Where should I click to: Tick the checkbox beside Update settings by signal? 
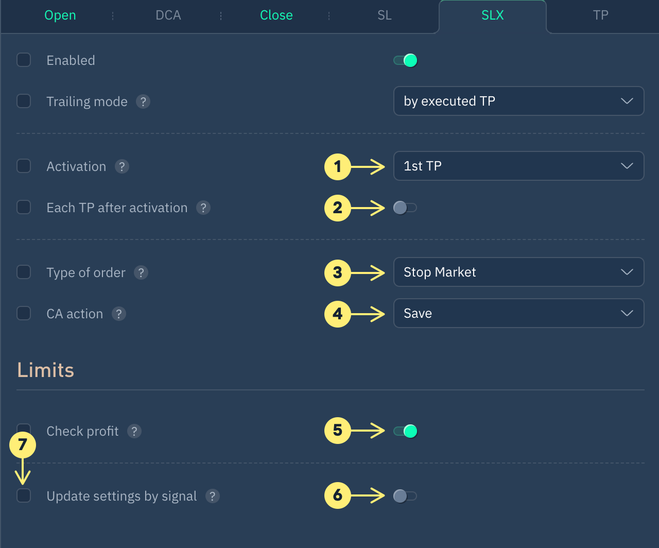point(24,495)
